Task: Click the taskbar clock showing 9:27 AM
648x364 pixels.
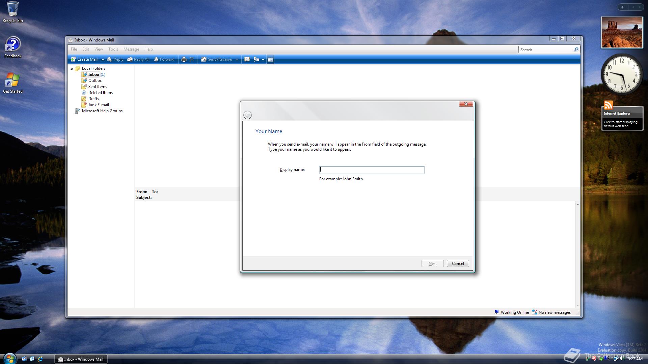Action: pos(635,359)
